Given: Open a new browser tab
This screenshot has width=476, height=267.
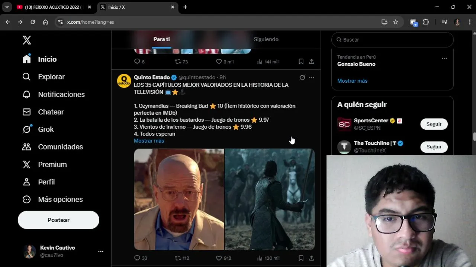Looking at the screenshot, I should (x=185, y=7).
